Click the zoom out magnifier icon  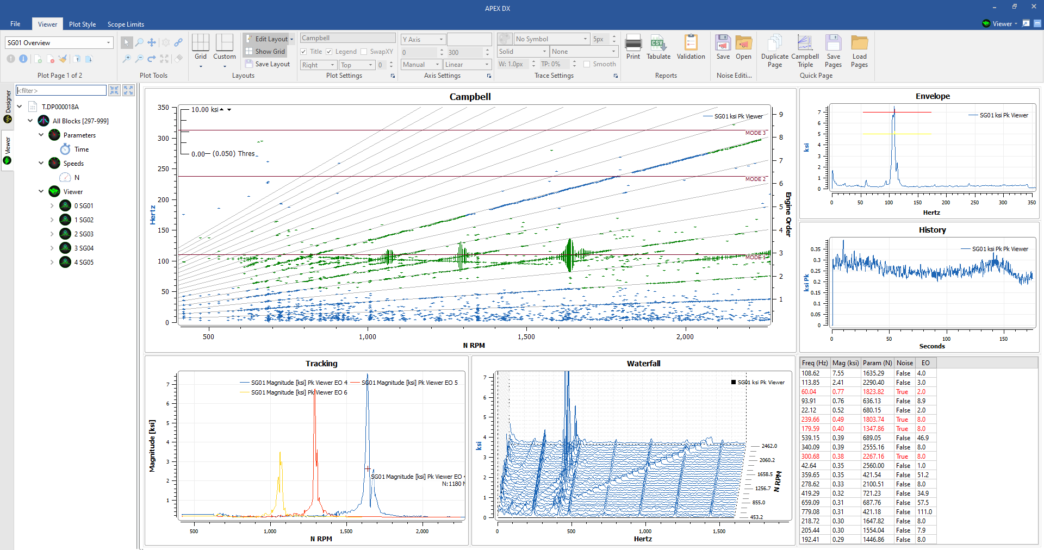139,59
